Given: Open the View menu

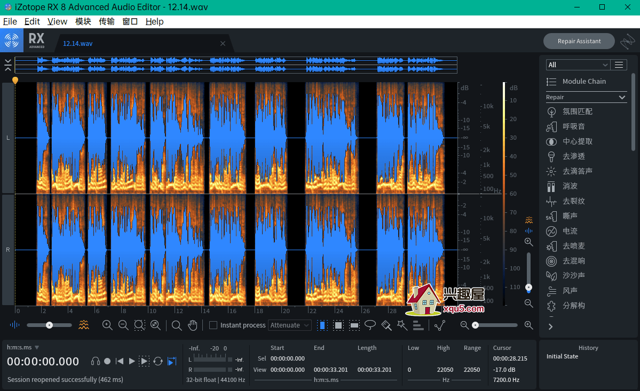Looking at the screenshot, I should click(x=57, y=22).
